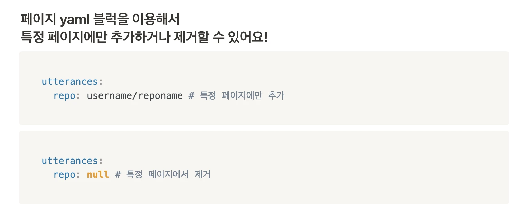Click the heading's very first word "페이지"
526x215 pixels.
(38, 20)
